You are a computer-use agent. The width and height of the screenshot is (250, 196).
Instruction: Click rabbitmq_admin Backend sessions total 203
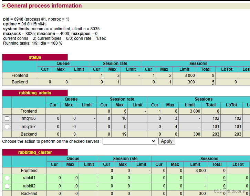tap(216, 134)
